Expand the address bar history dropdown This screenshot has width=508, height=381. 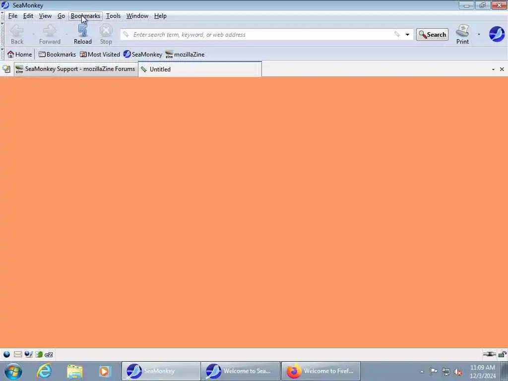pyautogui.click(x=407, y=35)
